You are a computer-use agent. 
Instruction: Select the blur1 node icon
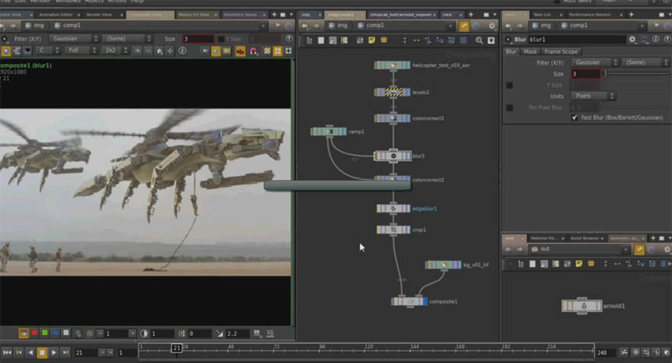pyautogui.click(x=393, y=156)
